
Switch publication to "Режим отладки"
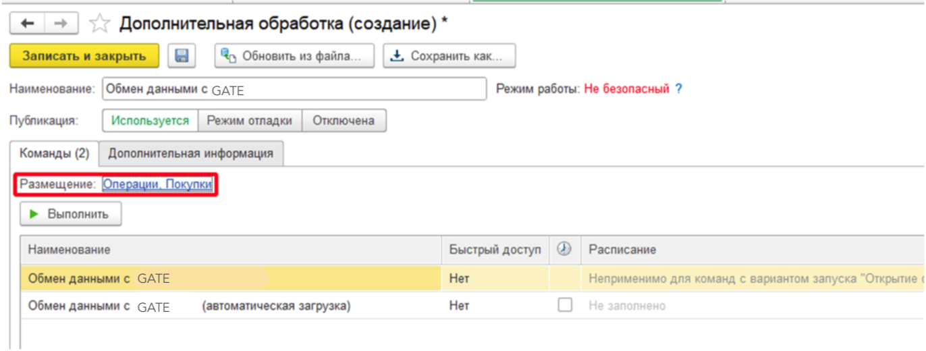[x=250, y=121]
